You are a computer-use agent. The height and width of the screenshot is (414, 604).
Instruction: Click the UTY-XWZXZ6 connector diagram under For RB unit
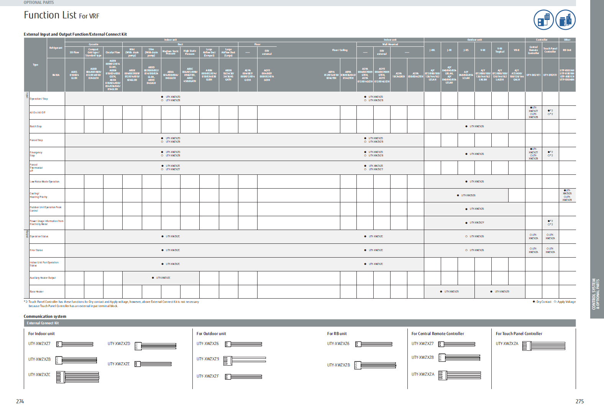[374, 344]
